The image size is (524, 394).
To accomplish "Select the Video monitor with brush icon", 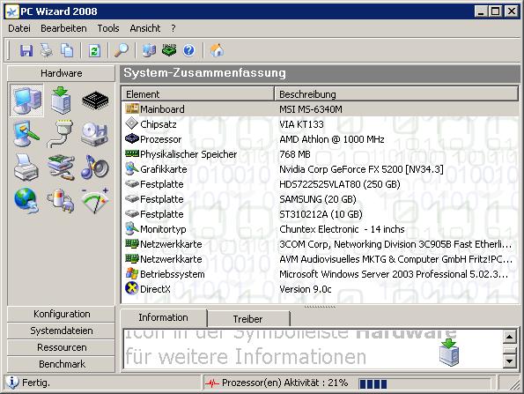I will tap(26, 134).
